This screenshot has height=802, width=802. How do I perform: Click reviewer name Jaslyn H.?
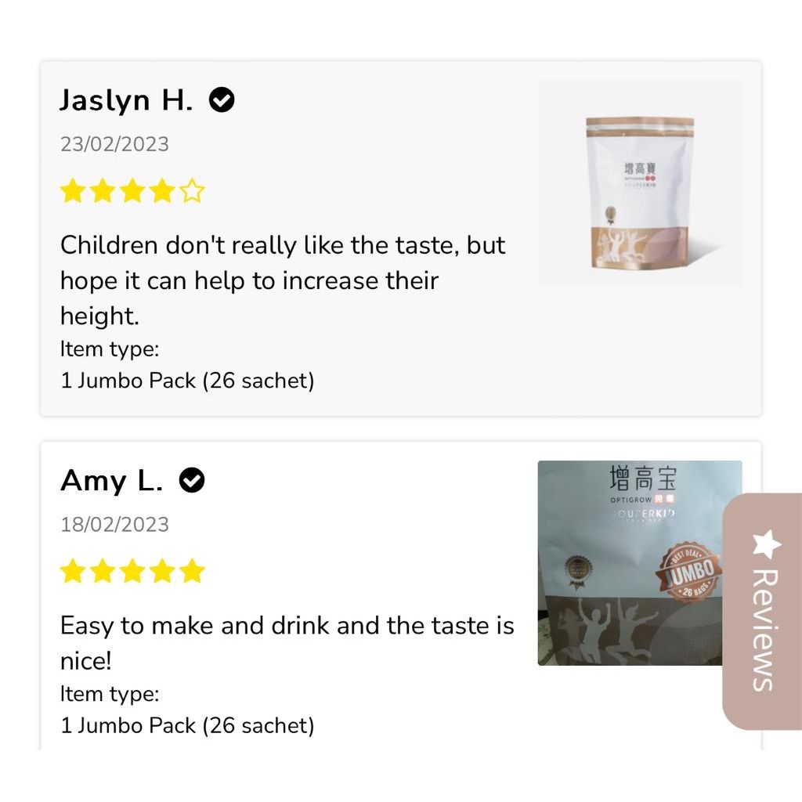pyautogui.click(x=126, y=99)
